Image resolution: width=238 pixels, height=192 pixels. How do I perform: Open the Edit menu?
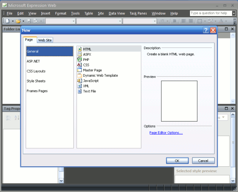point(20,13)
